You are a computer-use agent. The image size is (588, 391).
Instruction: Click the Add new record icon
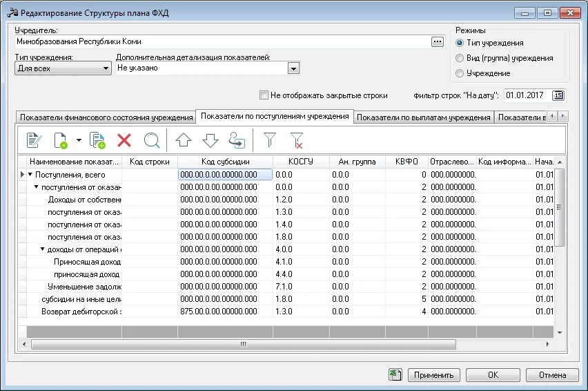pyautogui.click(x=61, y=141)
